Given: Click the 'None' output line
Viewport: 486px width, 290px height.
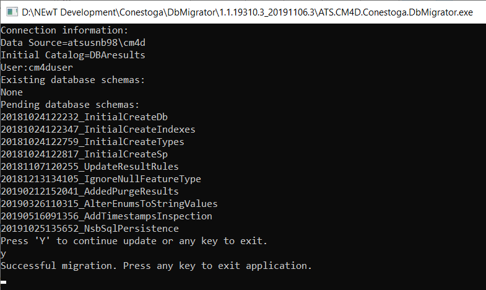Looking at the screenshot, I should pyautogui.click(x=12, y=92).
